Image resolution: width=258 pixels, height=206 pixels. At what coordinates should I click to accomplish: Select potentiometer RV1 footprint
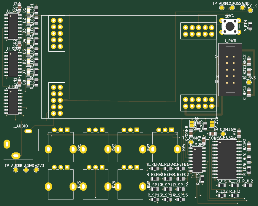(x=61, y=145)
